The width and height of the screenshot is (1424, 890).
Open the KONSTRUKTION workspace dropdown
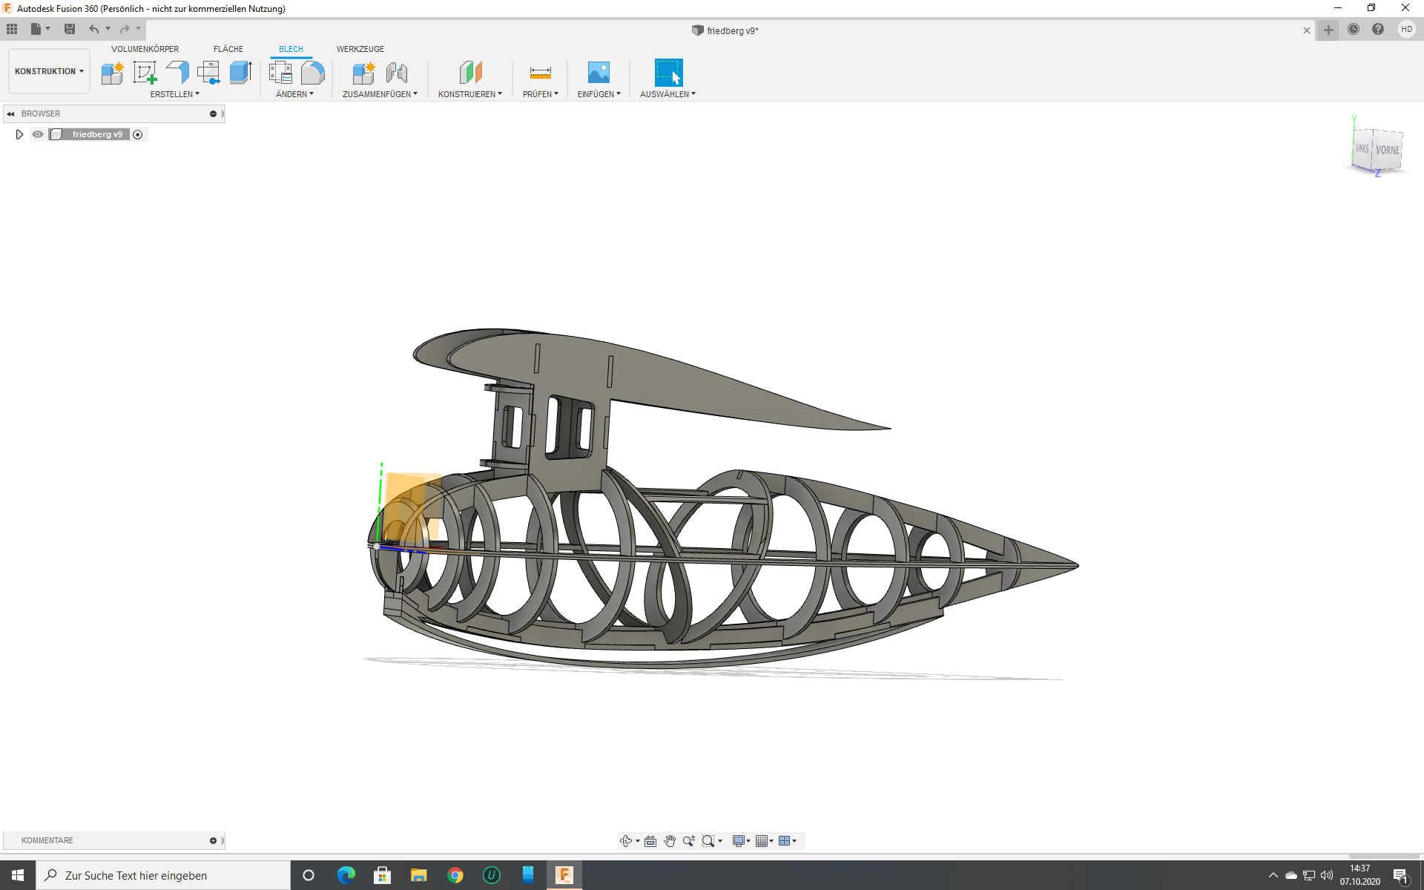pos(49,71)
